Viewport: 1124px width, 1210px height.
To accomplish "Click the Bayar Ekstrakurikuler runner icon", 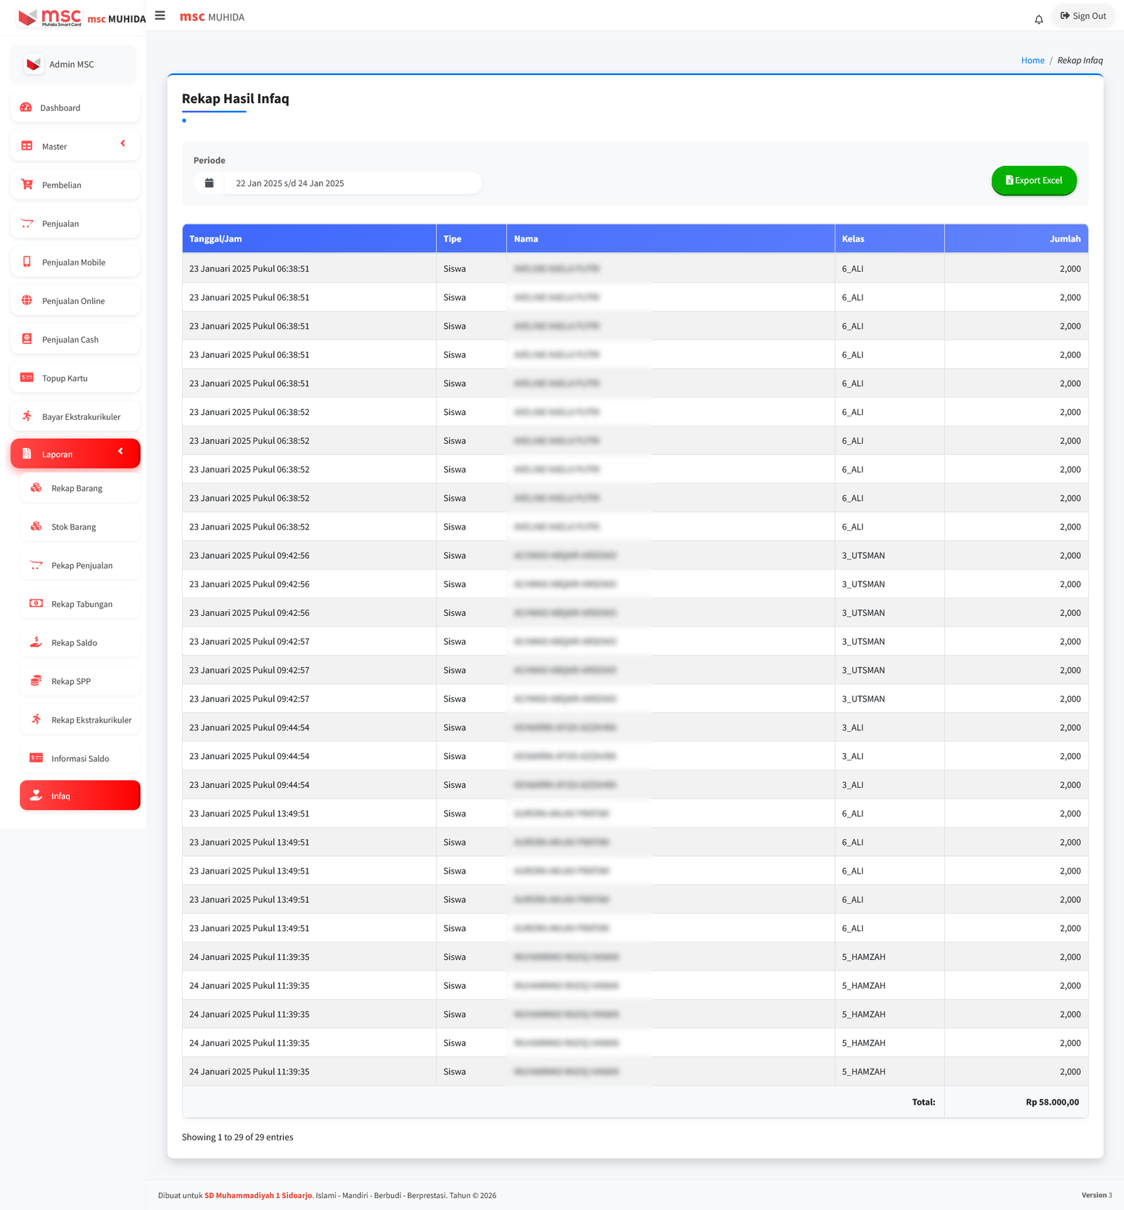I will [27, 416].
